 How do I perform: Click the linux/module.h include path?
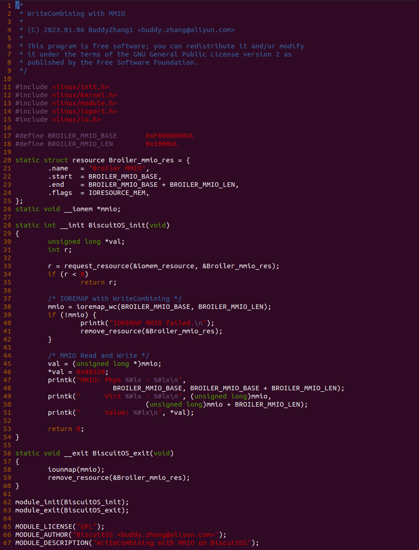click(x=84, y=103)
